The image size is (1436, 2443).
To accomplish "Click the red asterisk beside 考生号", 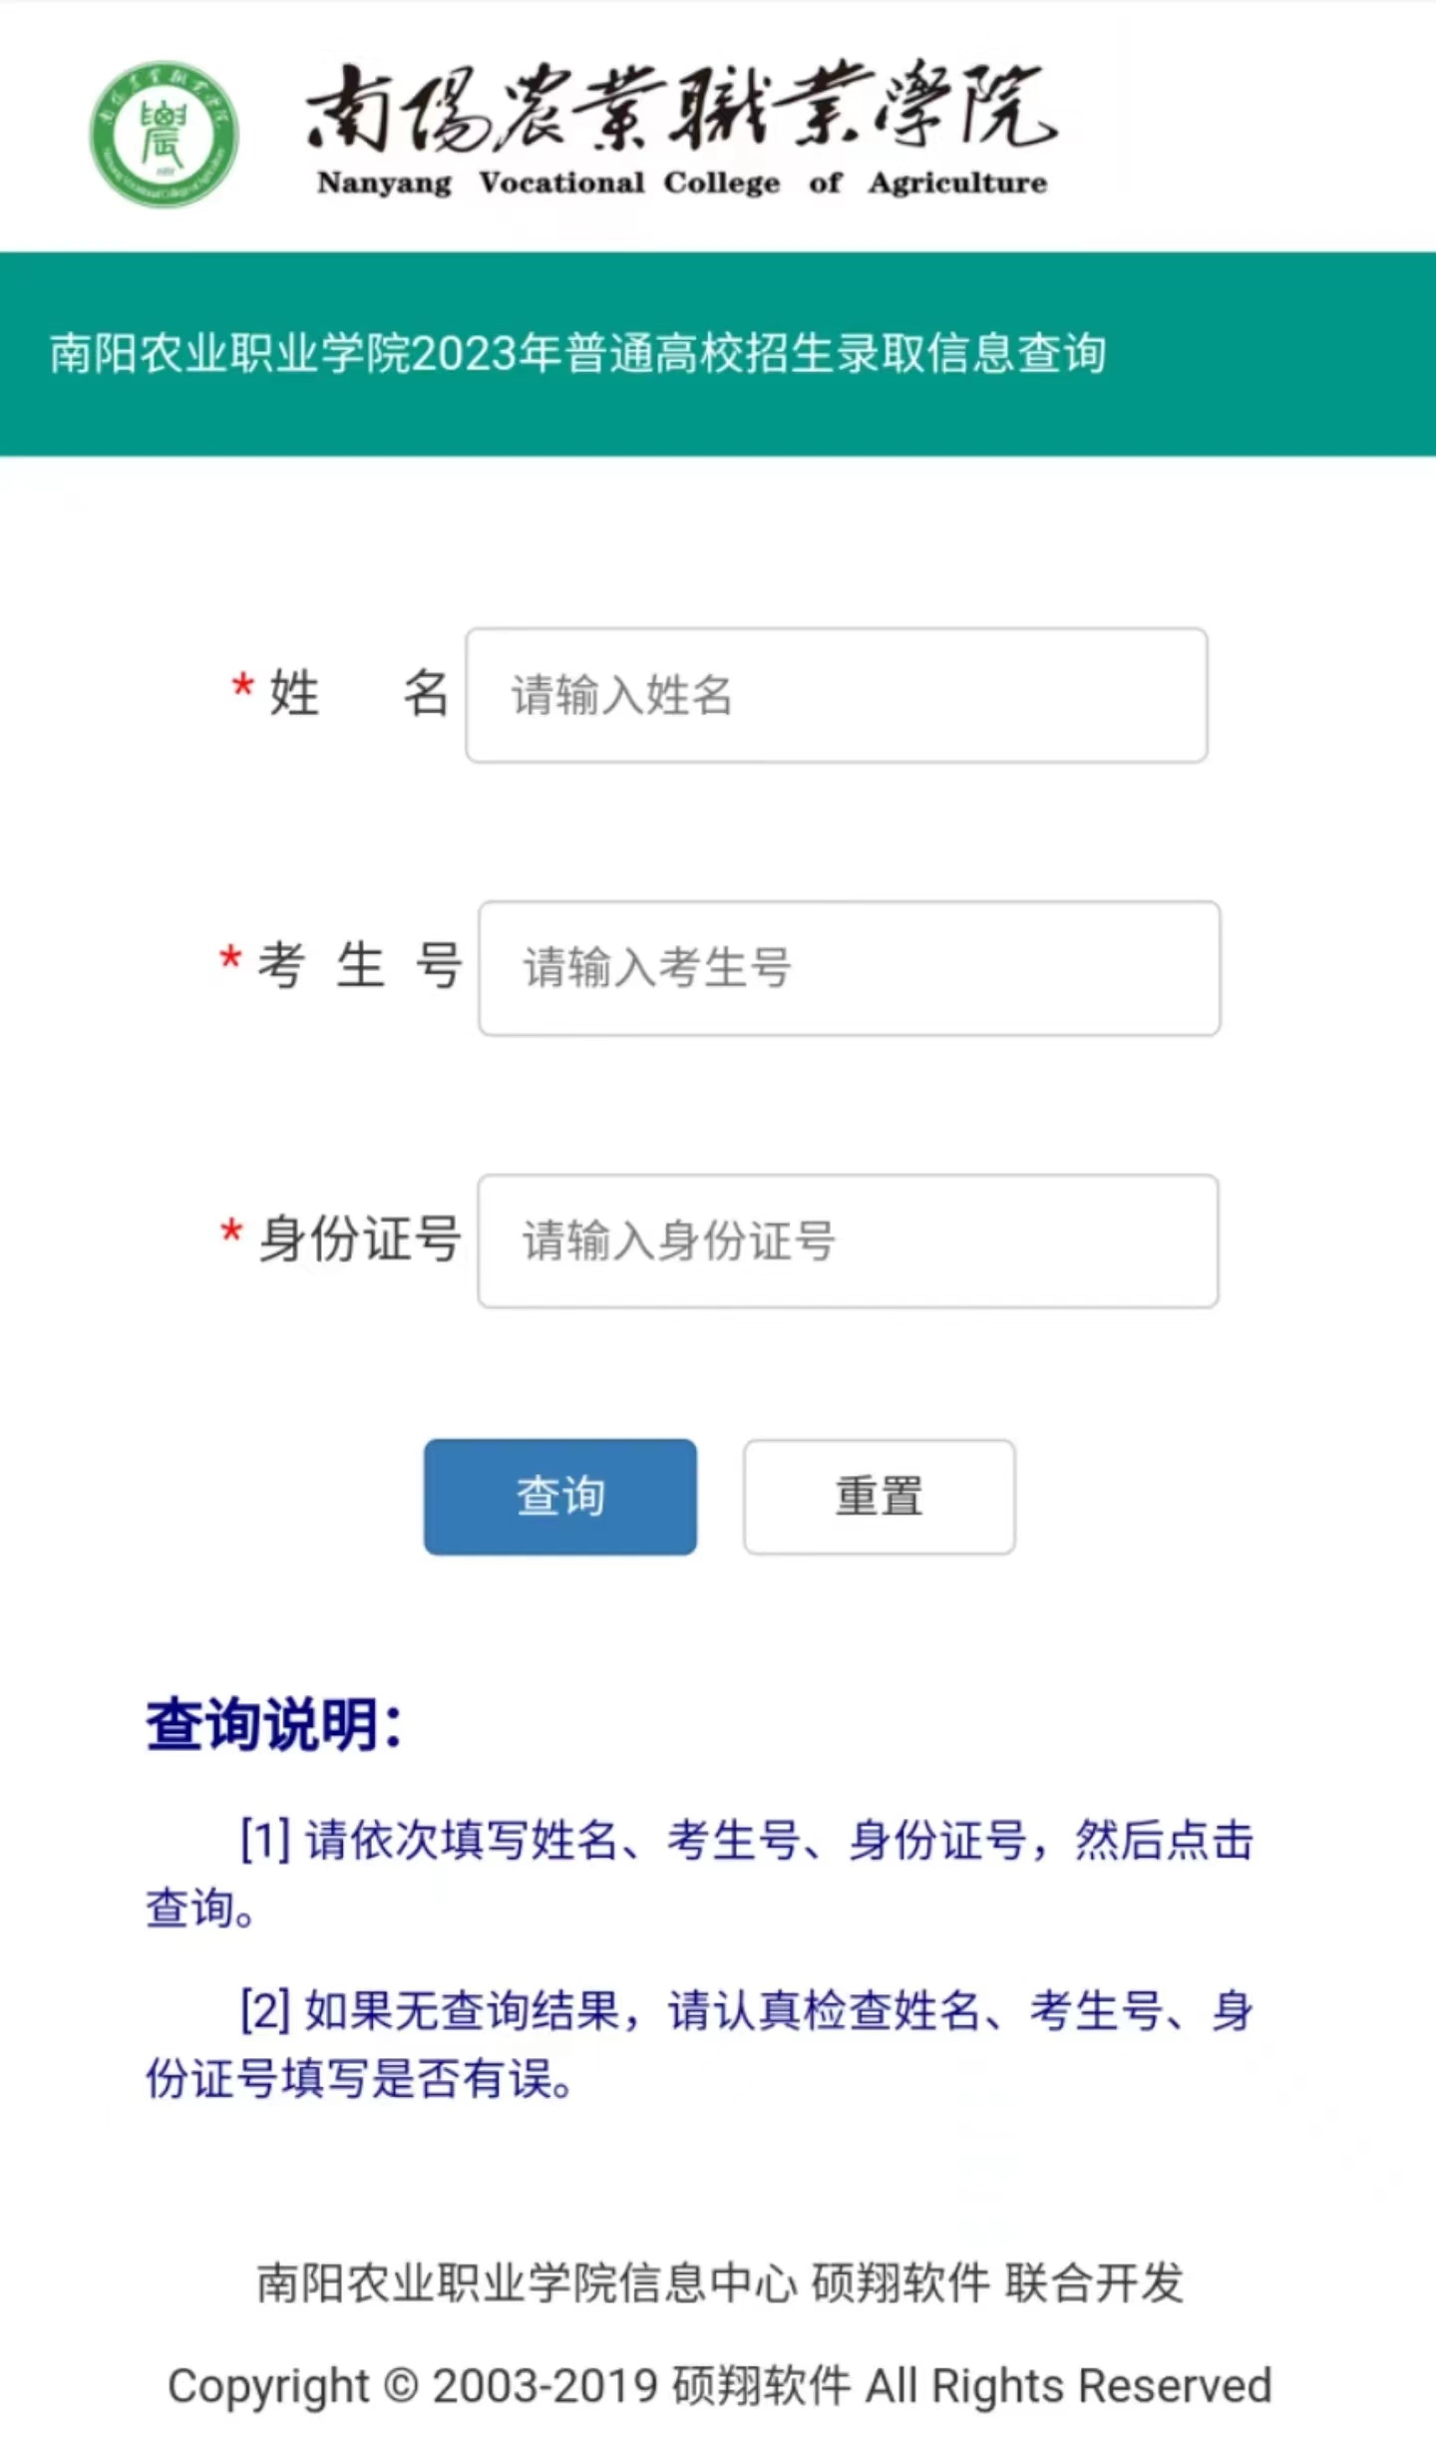I will [x=230, y=960].
